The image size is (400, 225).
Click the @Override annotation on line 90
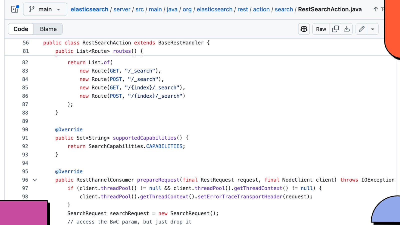tap(69, 129)
